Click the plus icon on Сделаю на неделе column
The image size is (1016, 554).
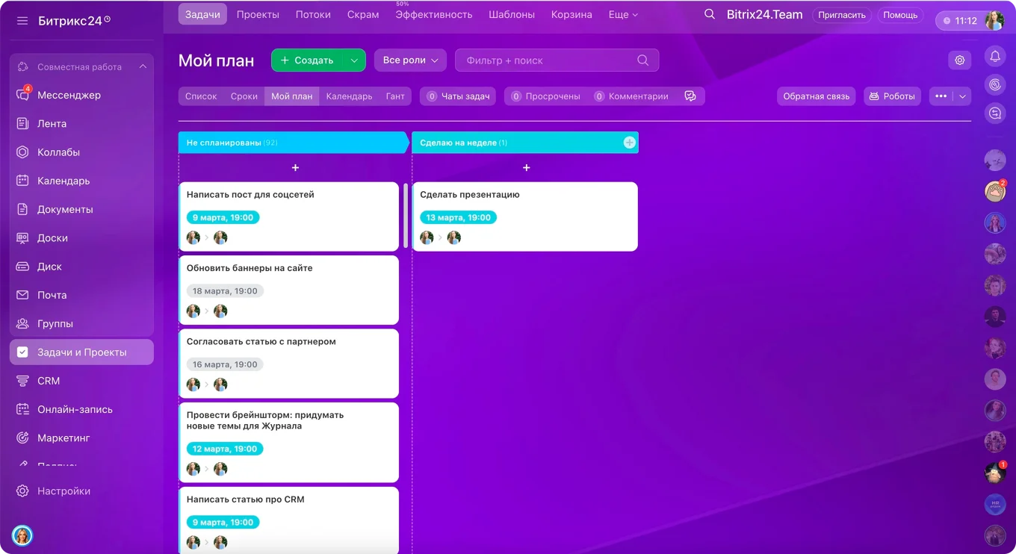[x=629, y=143]
